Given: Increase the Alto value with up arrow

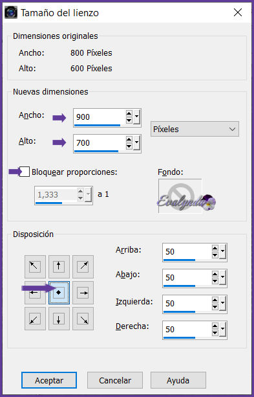Looking at the screenshot, I should [129, 139].
